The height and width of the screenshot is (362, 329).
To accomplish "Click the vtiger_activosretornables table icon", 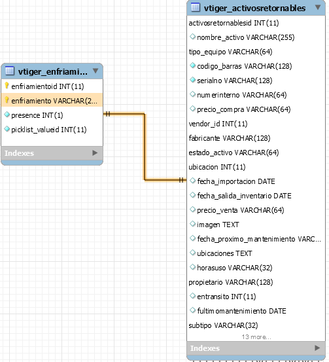I will click(196, 7).
